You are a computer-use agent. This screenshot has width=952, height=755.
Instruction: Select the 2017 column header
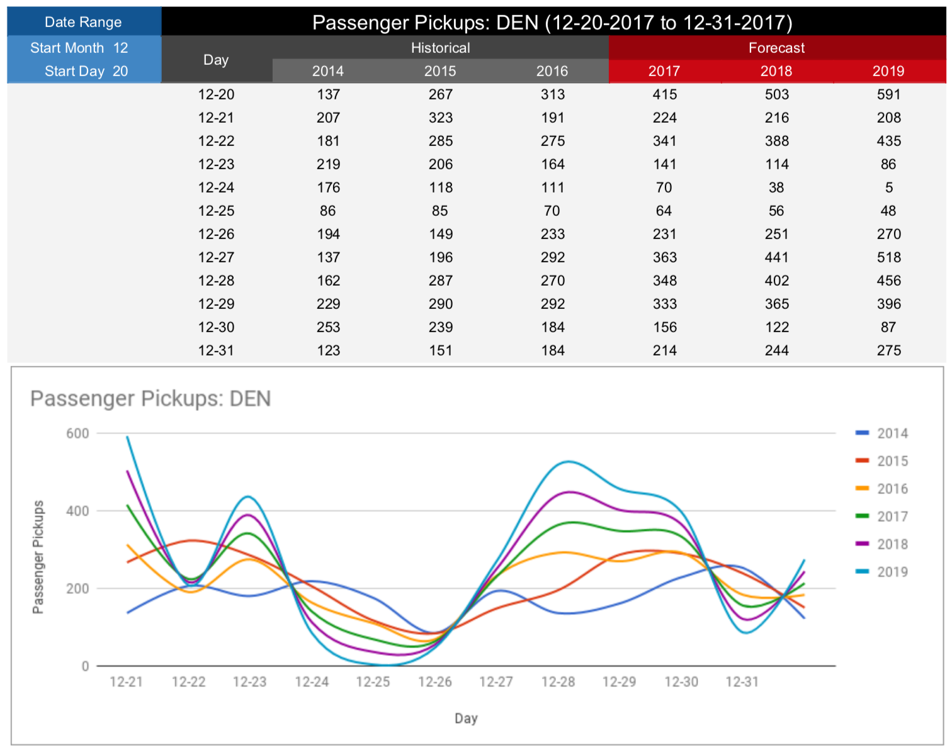pos(665,71)
